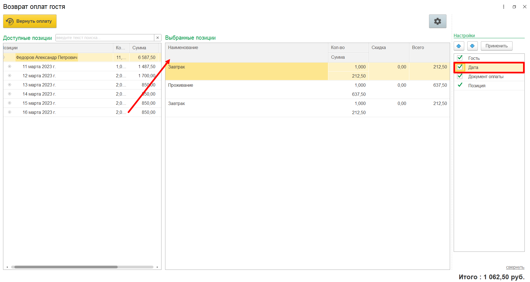Image resolution: width=530 pixels, height=282 pixels.
Task: Select the 16 марта 2023 г. date
Action: pos(39,112)
